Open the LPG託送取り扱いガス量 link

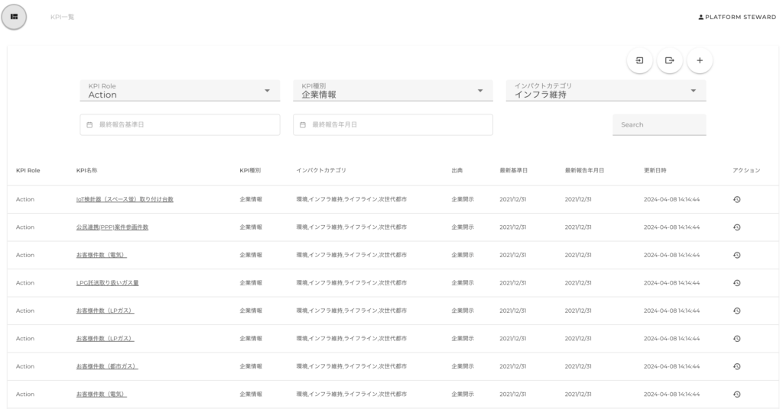click(x=107, y=283)
